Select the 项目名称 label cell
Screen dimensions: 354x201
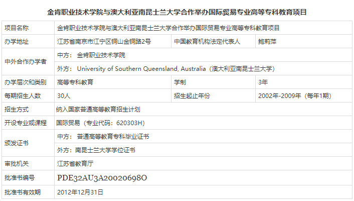point(28,28)
